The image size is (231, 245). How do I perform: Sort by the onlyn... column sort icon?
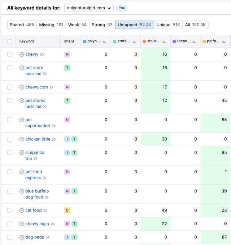[104, 41]
